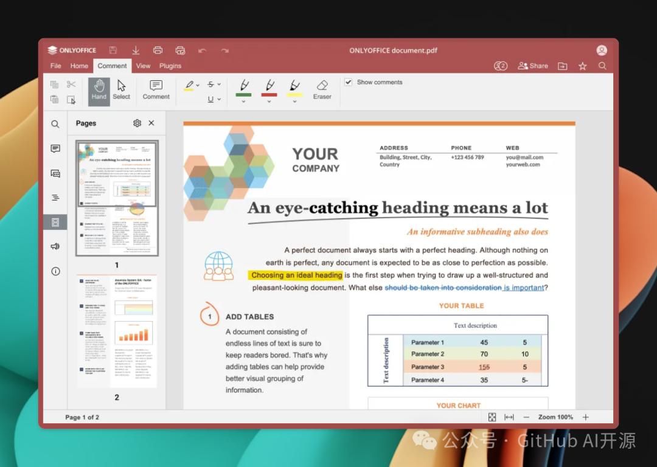657x467 pixels.
Task: Click the Quick print icon
Action: pyautogui.click(x=180, y=50)
